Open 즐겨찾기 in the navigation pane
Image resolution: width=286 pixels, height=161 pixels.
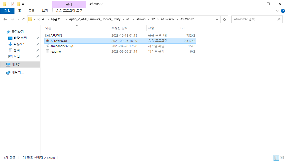pyautogui.click(x=18, y=32)
